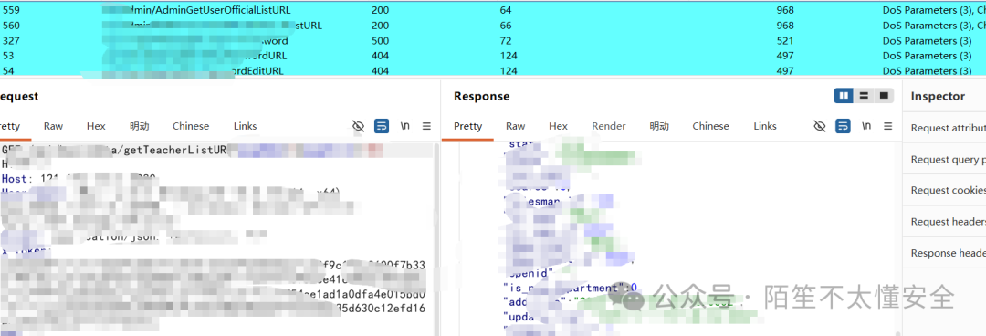The height and width of the screenshot is (336, 986).
Task: Open the Request Hex tab
Action: [x=96, y=126]
